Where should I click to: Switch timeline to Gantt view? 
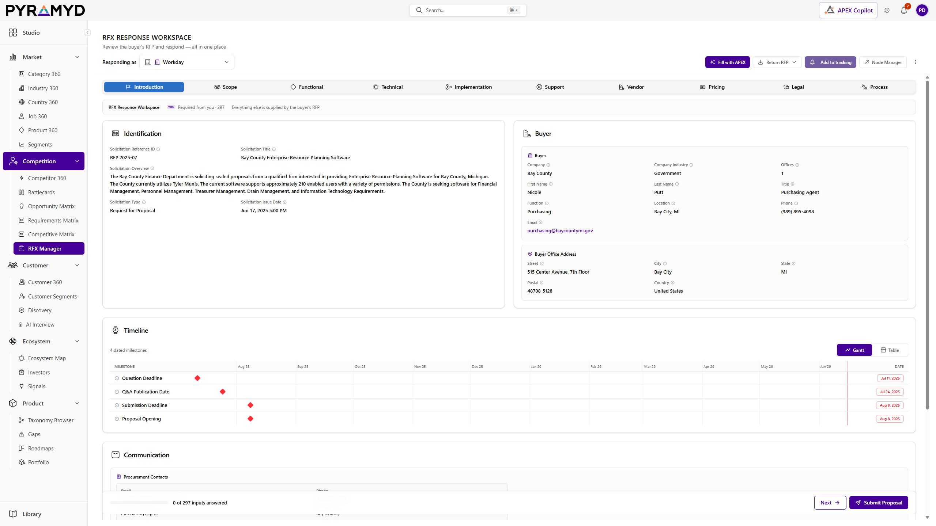(854, 350)
